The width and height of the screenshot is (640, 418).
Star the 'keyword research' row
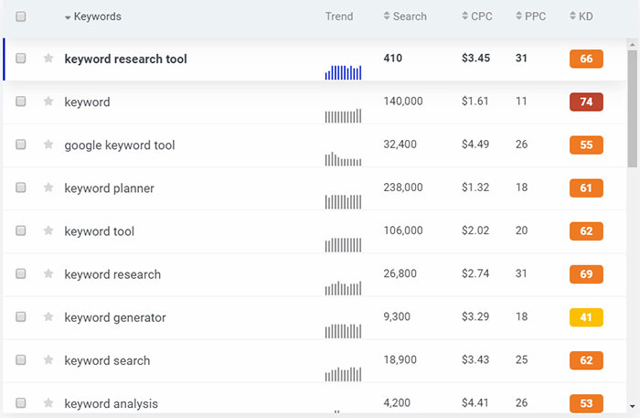coord(48,273)
